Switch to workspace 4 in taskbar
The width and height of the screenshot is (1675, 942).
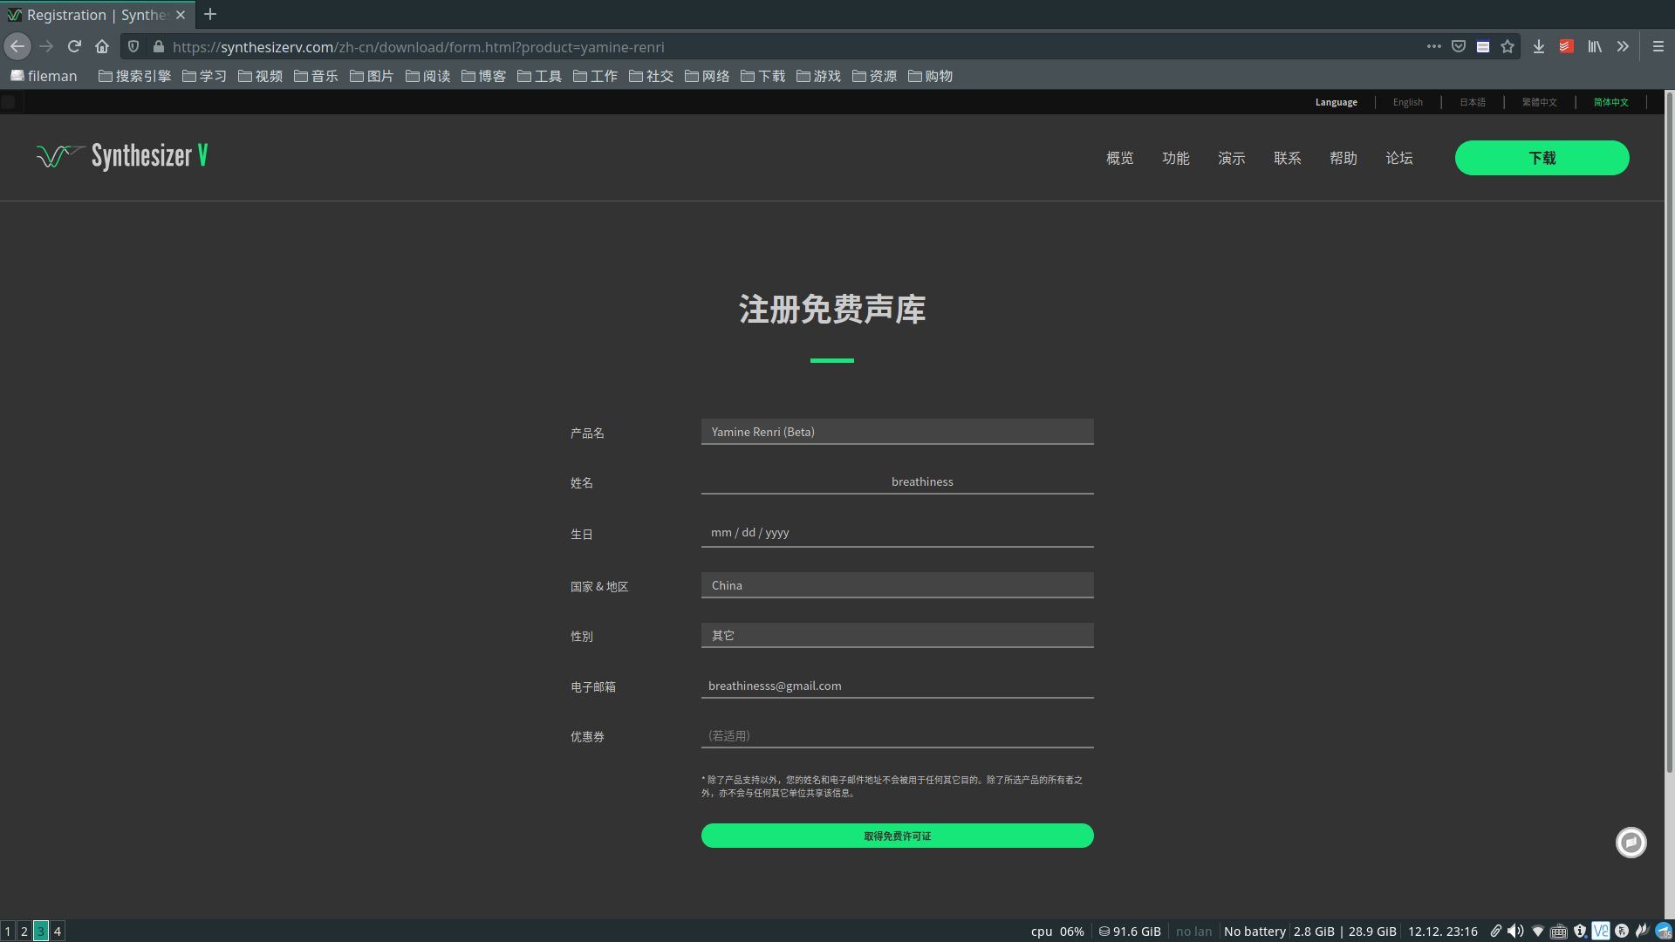pos(58,931)
